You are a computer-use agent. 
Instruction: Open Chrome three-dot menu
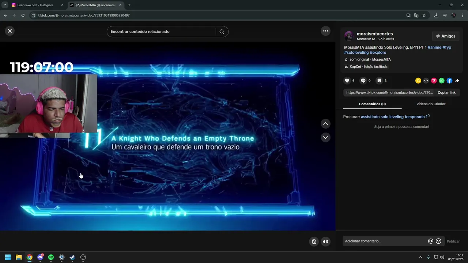click(x=463, y=15)
